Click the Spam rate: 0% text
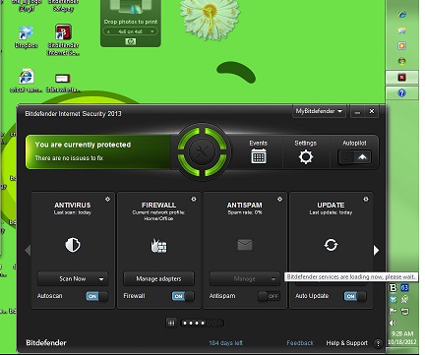The width and height of the screenshot is (425, 355). pos(245,212)
